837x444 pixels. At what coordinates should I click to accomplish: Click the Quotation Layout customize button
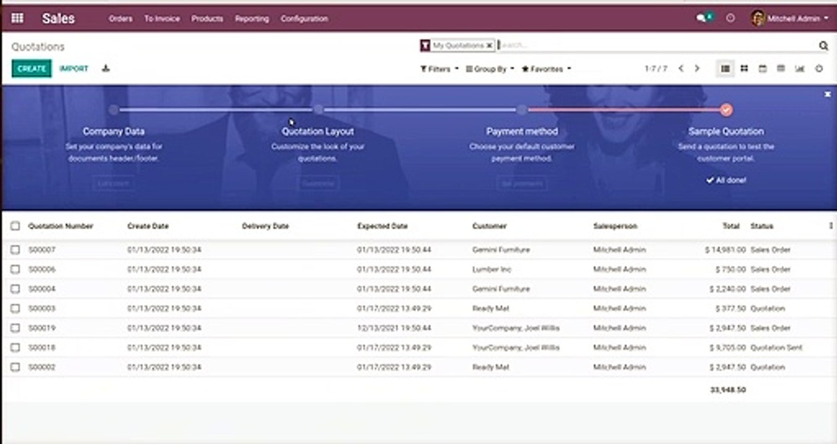(318, 183)
